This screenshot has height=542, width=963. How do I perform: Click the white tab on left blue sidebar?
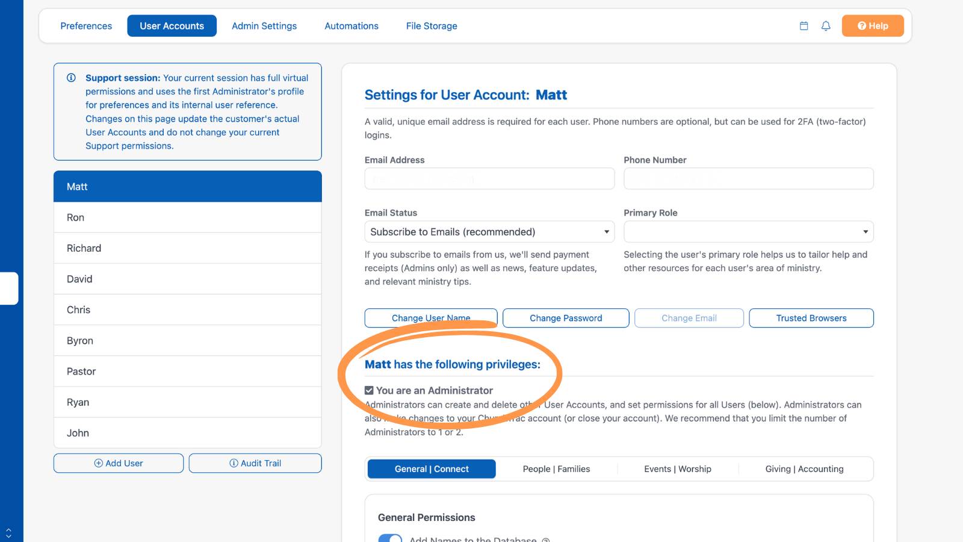9,288
